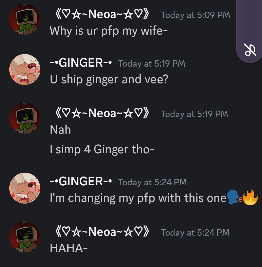The height and width of the screenshot is (267, 262).
Task: Click the GINGER username at 5:19 PM
Action: 81,63
